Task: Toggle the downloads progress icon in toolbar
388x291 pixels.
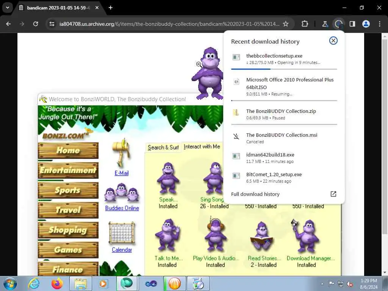Action: 338,24
